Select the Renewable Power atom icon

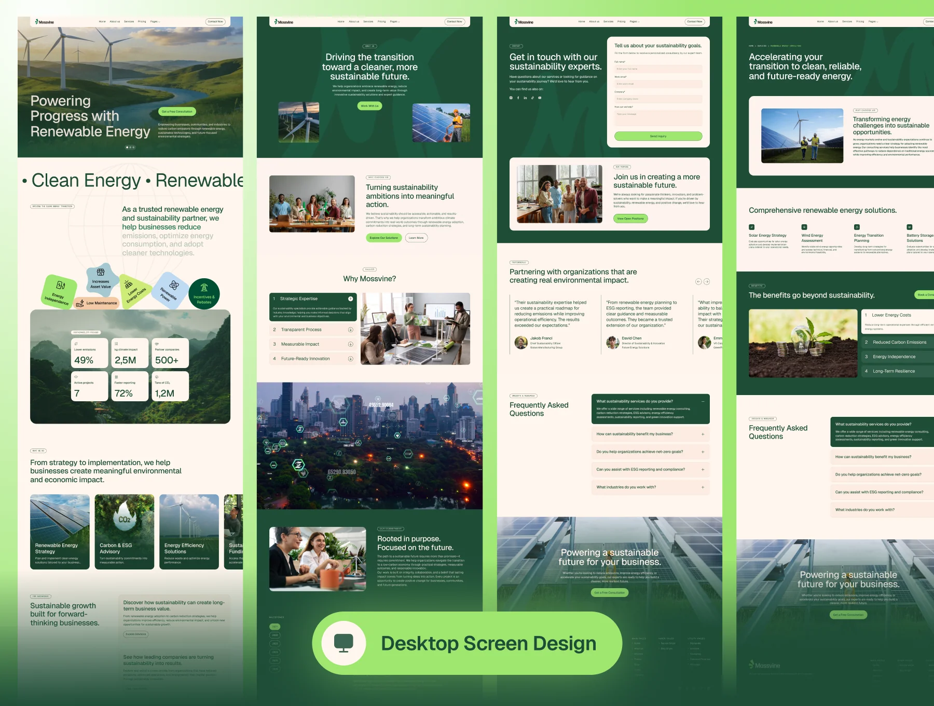click(x=174, y=285)
